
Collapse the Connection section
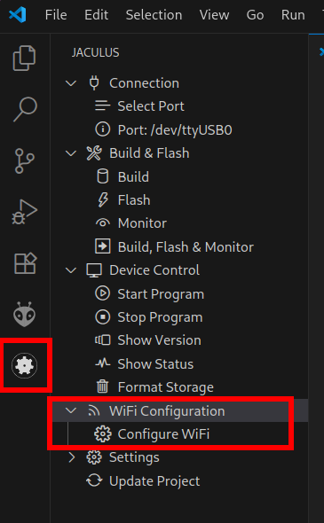tap(71, 83)
